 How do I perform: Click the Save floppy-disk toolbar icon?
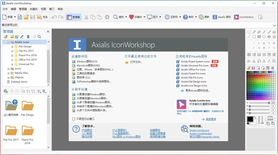[33, 17]
